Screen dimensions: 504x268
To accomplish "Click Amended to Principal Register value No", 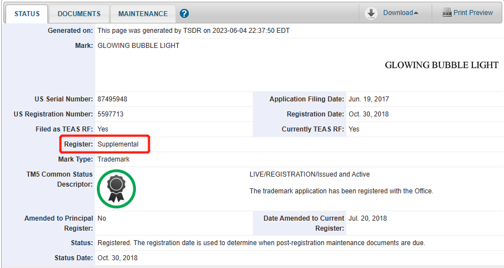I will click(x=102, y=218).
